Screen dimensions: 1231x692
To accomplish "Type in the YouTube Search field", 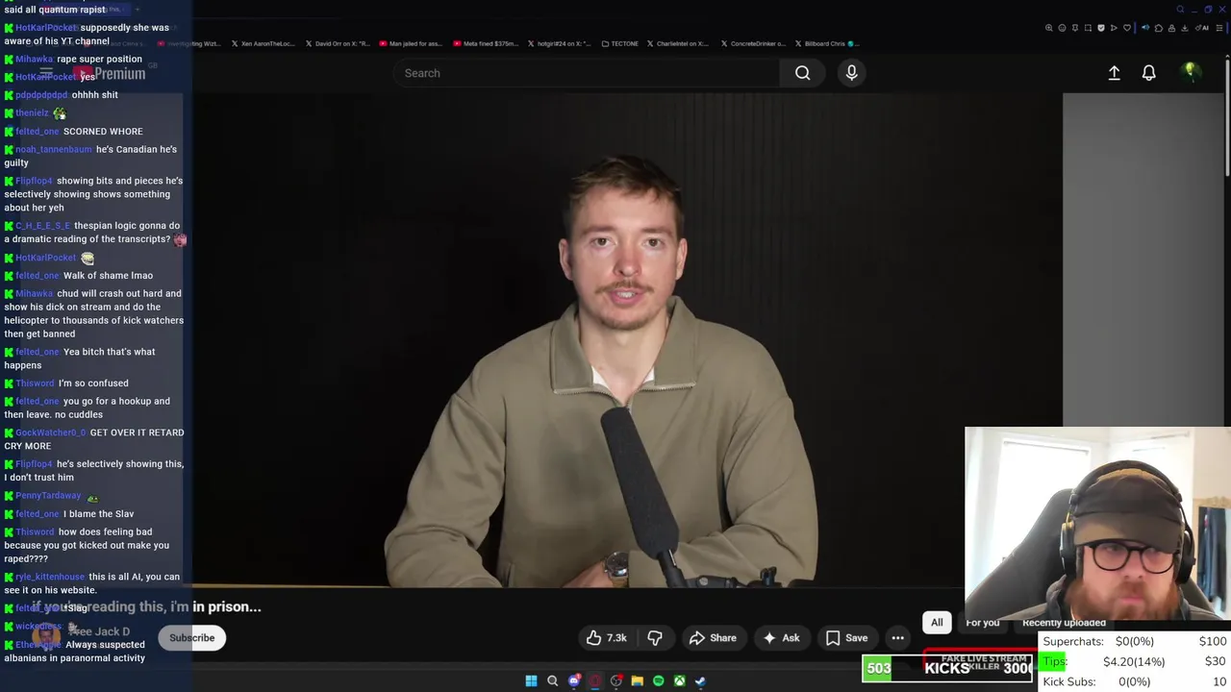I will tap(587, 73).
